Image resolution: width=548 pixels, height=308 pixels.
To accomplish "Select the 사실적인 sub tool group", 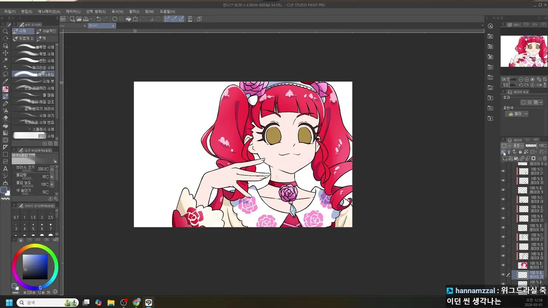I will click(x=46, y=31).
